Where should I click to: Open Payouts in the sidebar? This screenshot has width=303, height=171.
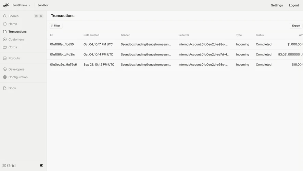tap(14, 58)
